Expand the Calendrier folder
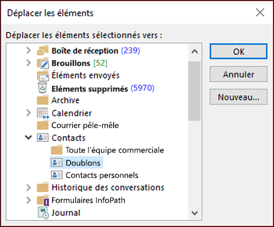The width and height of the screenshot is (274, 227). 29,113
